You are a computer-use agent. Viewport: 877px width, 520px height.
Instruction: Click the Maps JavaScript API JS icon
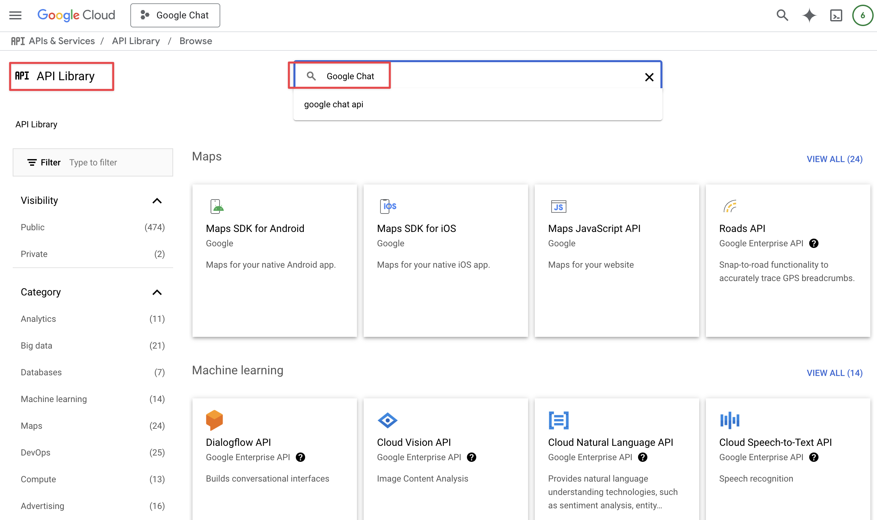pos(558,207)
